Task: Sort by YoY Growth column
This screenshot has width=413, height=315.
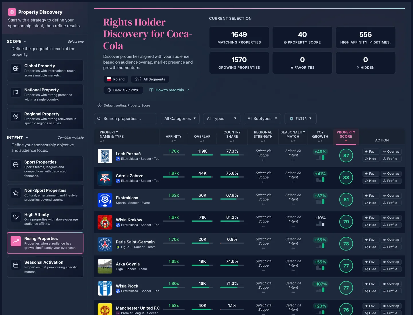Action: 320,136
